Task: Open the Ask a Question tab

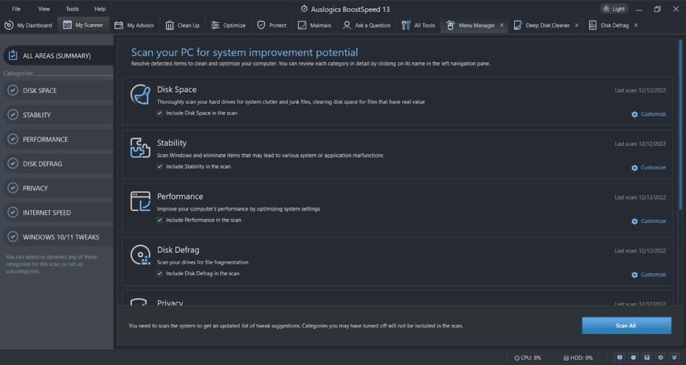Action: pos(366,25)
